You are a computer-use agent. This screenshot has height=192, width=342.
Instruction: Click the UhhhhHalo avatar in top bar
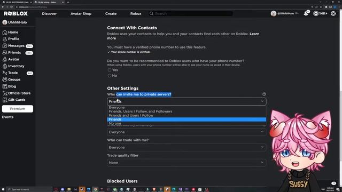[x=274, y=13]
